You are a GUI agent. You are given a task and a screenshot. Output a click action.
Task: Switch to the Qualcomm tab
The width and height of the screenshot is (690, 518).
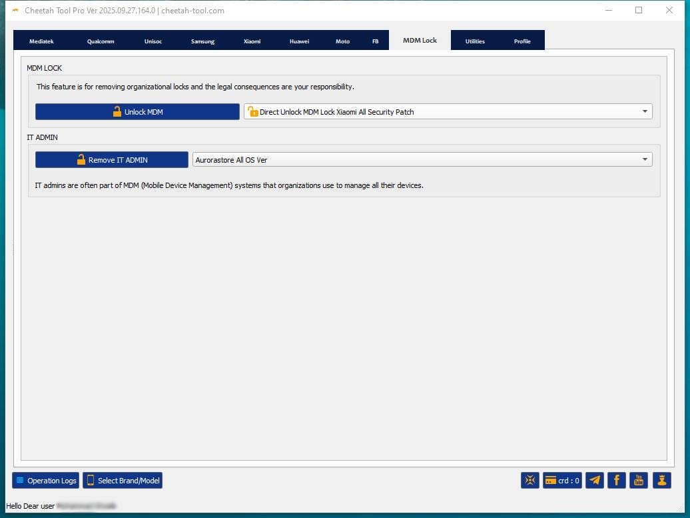click(x=100, y=41)
